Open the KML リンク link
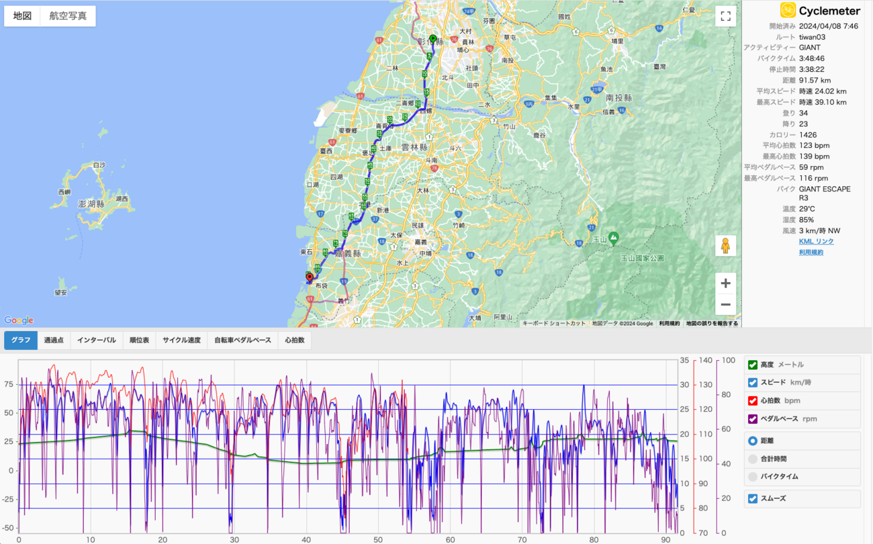The width and height of the screenshot is (873, 544). (x=817, y=242)
